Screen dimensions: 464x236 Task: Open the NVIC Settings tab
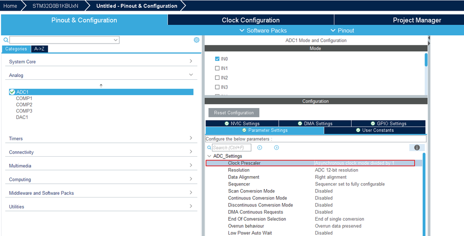tap(242, 124)
